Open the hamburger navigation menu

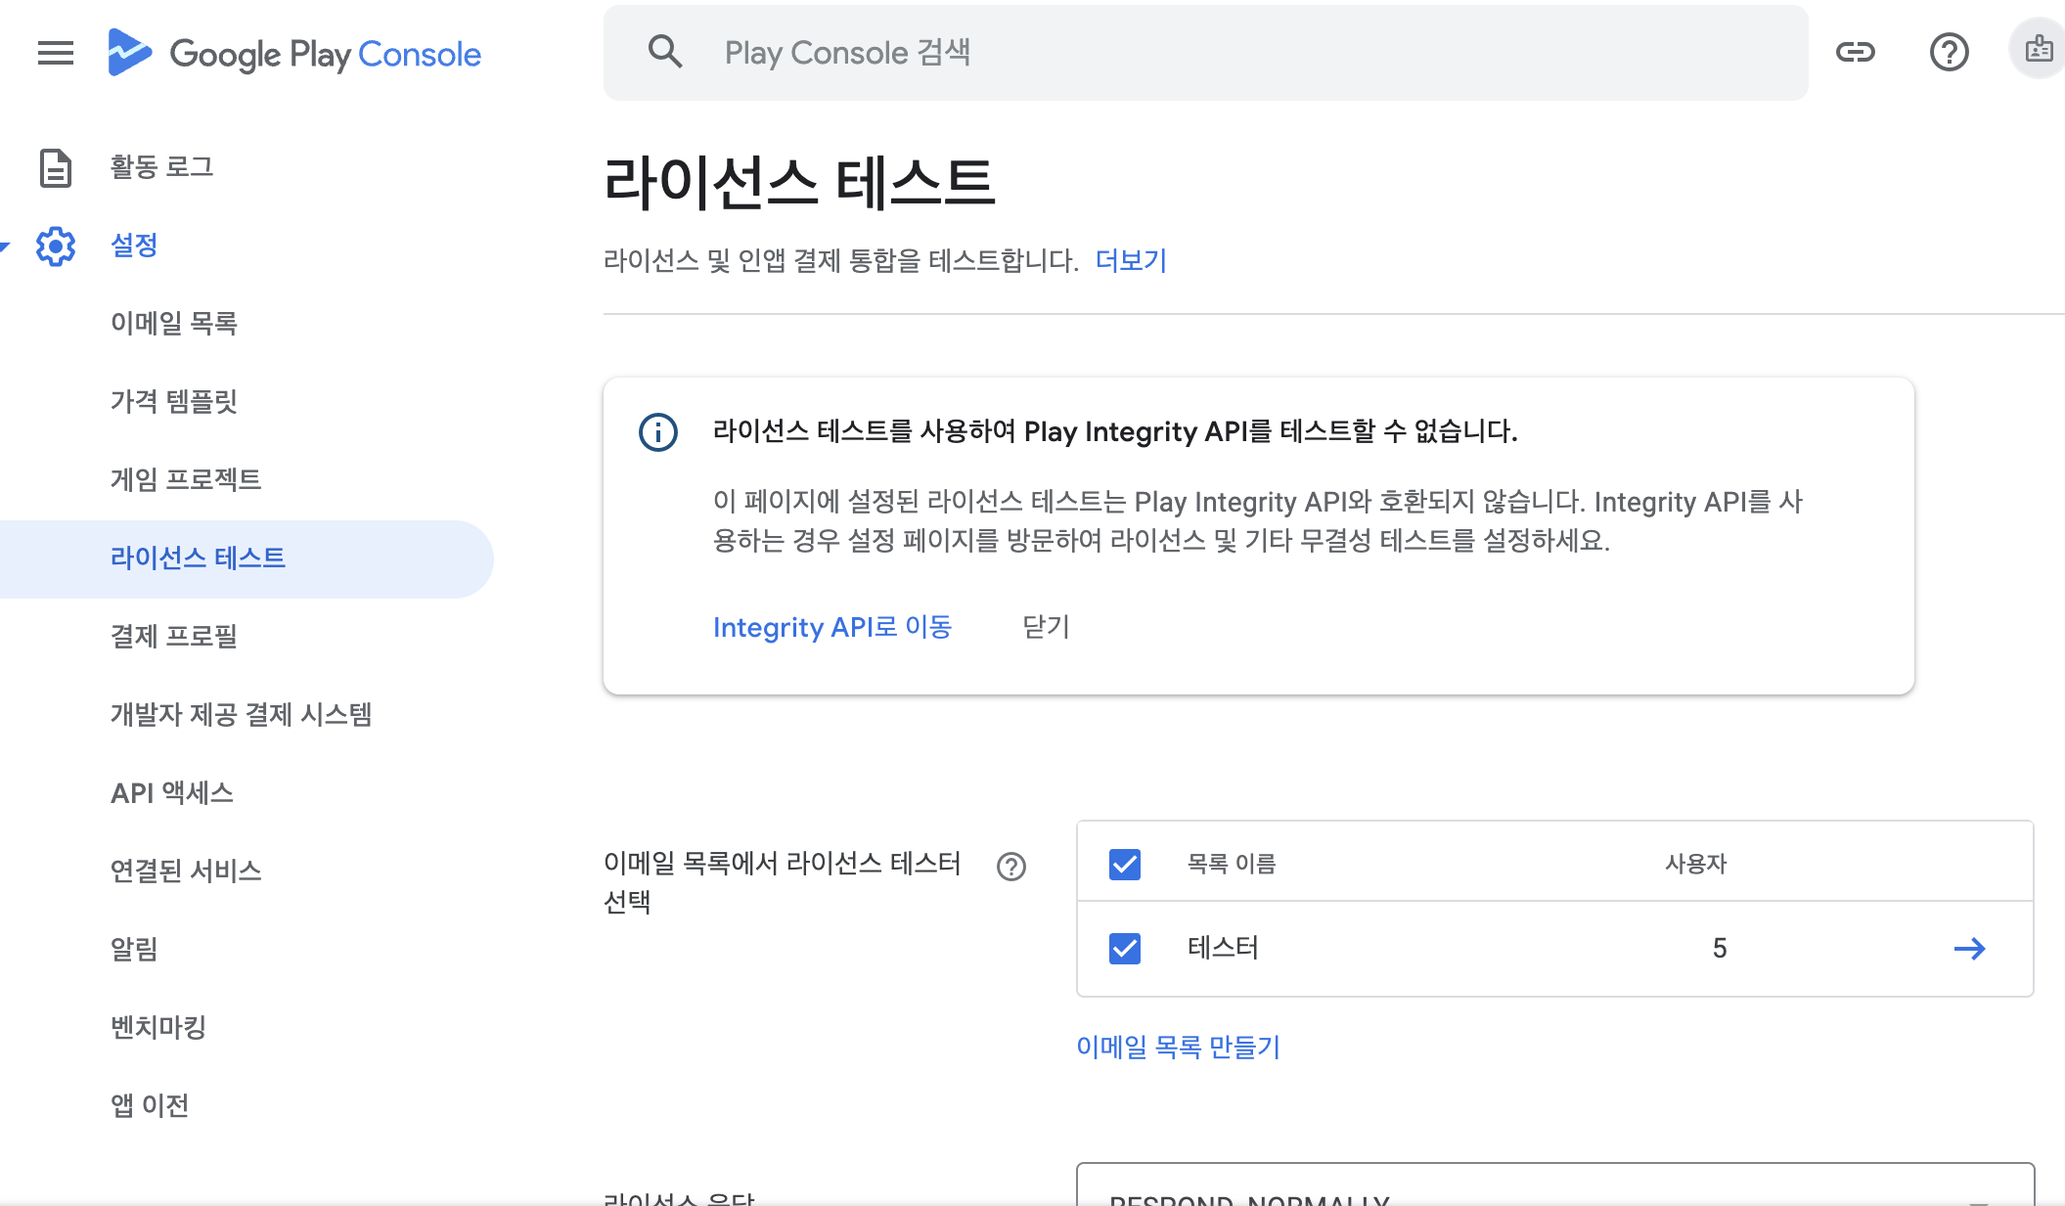tap(56, 53)
